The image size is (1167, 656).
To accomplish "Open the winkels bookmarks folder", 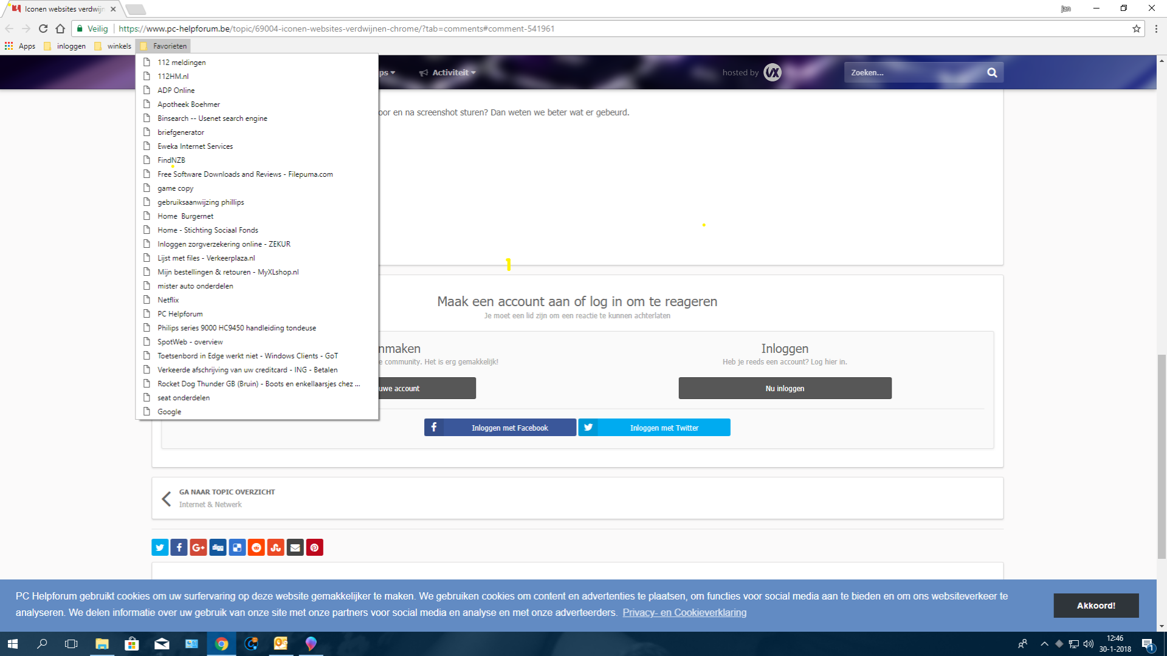I will pyautogui.click(x=113, y=46).
